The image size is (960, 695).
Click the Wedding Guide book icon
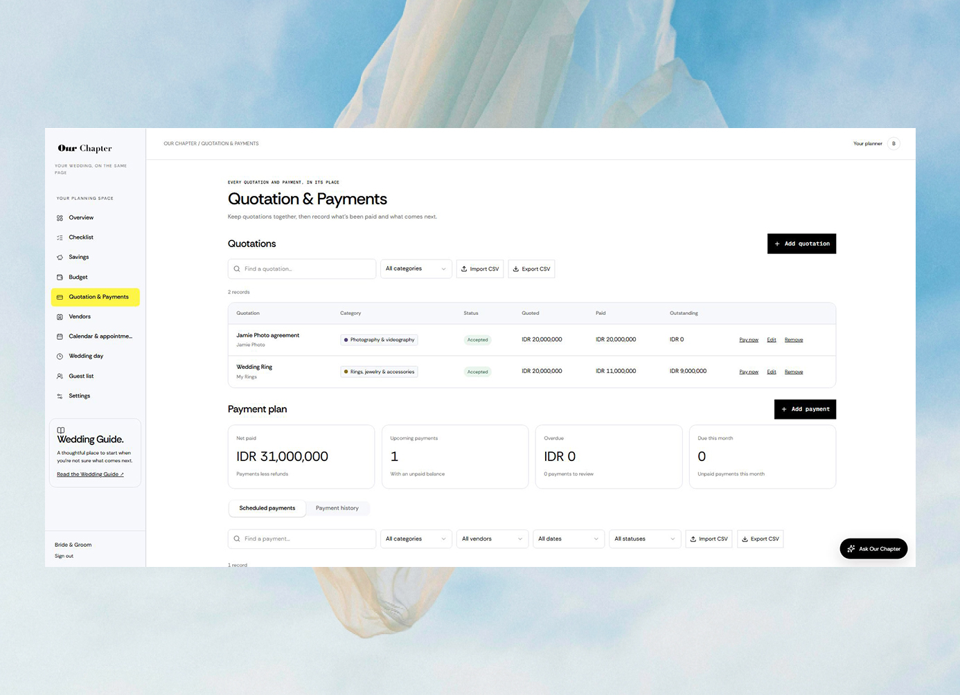[61, 430]
